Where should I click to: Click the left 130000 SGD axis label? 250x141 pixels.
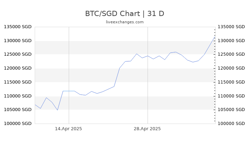point(18,41)
